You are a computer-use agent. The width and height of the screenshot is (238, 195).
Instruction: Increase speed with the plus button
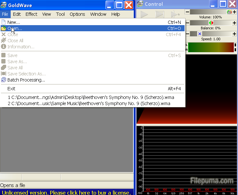(x=234, y=34)
